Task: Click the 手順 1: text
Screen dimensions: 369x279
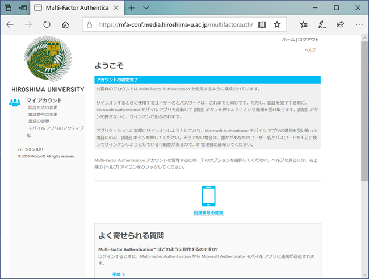Action: (119, 274)
